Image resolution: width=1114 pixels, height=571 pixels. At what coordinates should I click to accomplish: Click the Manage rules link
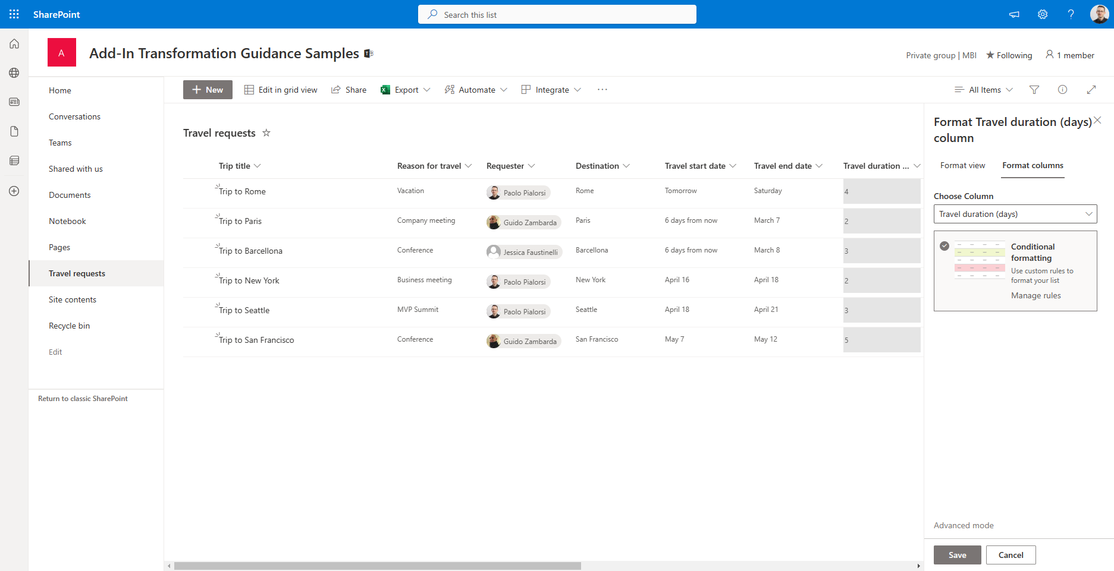(1035, 295)
